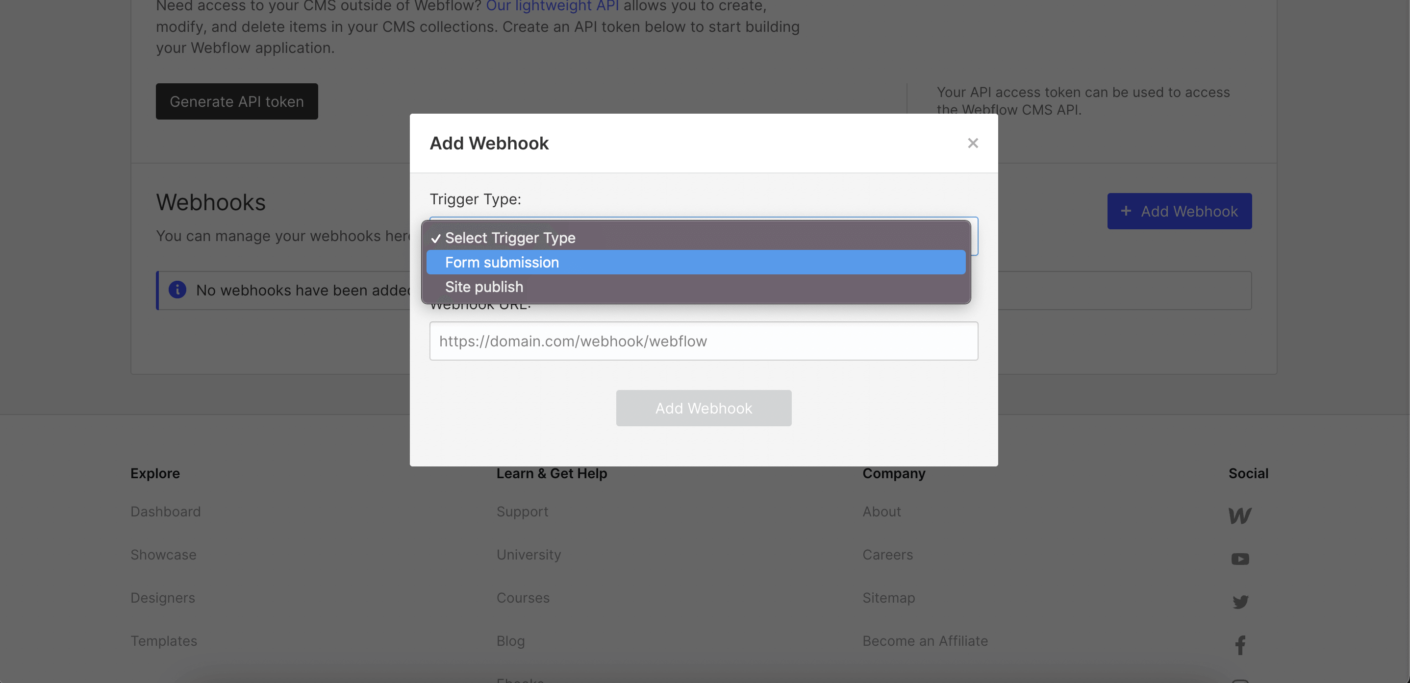Close the Add Webhook dialog
This screenshot has width=1410, height=683.
973,143
